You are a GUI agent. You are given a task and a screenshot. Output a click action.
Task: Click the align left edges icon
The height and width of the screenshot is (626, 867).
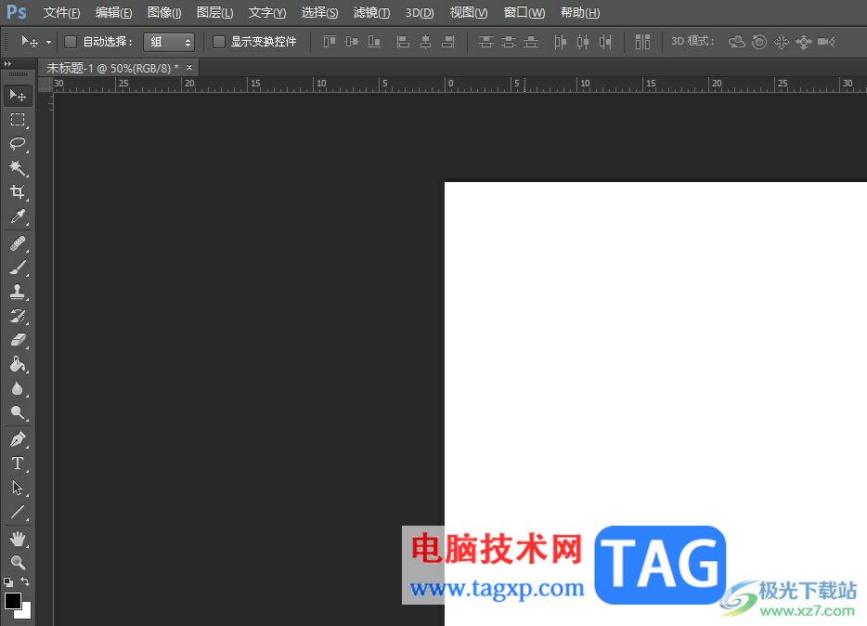pyautogui.click(x=403, y=42)
